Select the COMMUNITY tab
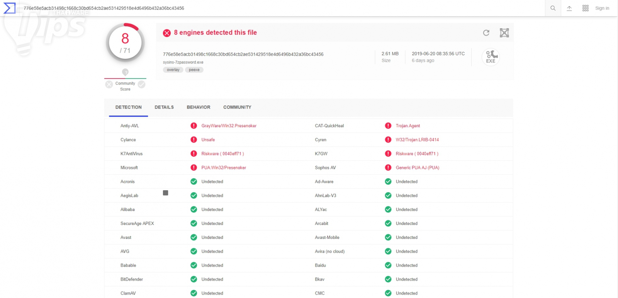618x298 pixels. pos(237,107)
